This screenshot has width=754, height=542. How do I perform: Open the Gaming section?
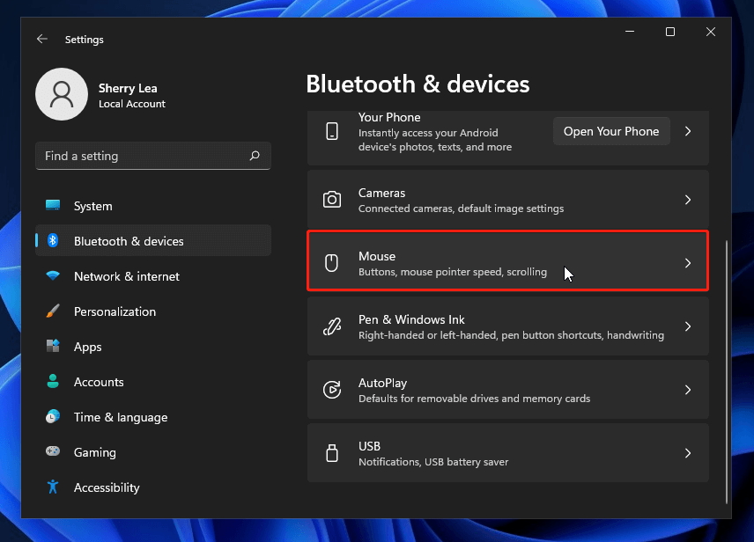point(153,452)
